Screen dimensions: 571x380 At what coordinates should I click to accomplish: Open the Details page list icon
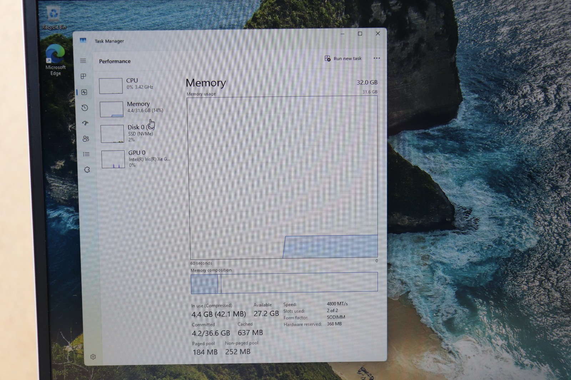(x=86, y=154)
